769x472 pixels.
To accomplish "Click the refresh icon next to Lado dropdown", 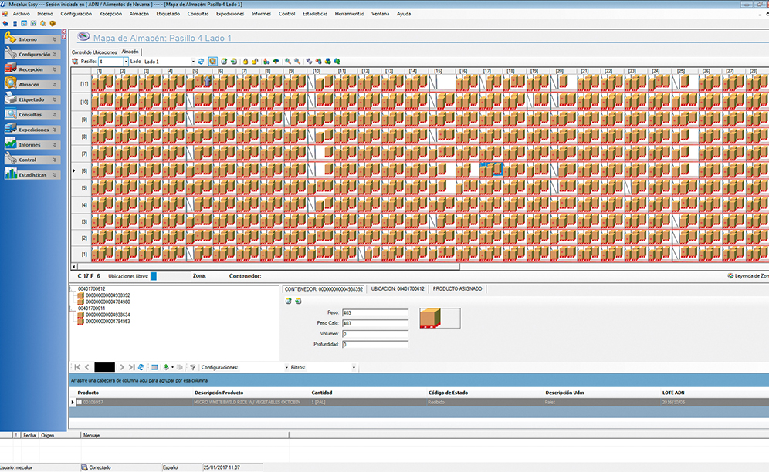I will [x=201, y=61].
